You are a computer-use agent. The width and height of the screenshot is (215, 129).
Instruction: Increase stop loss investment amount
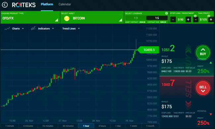188,20
